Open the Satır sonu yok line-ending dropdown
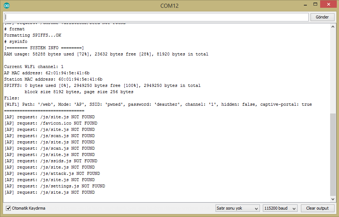The height and width of the screenshot is (217, 339). (x=237, y=208)
